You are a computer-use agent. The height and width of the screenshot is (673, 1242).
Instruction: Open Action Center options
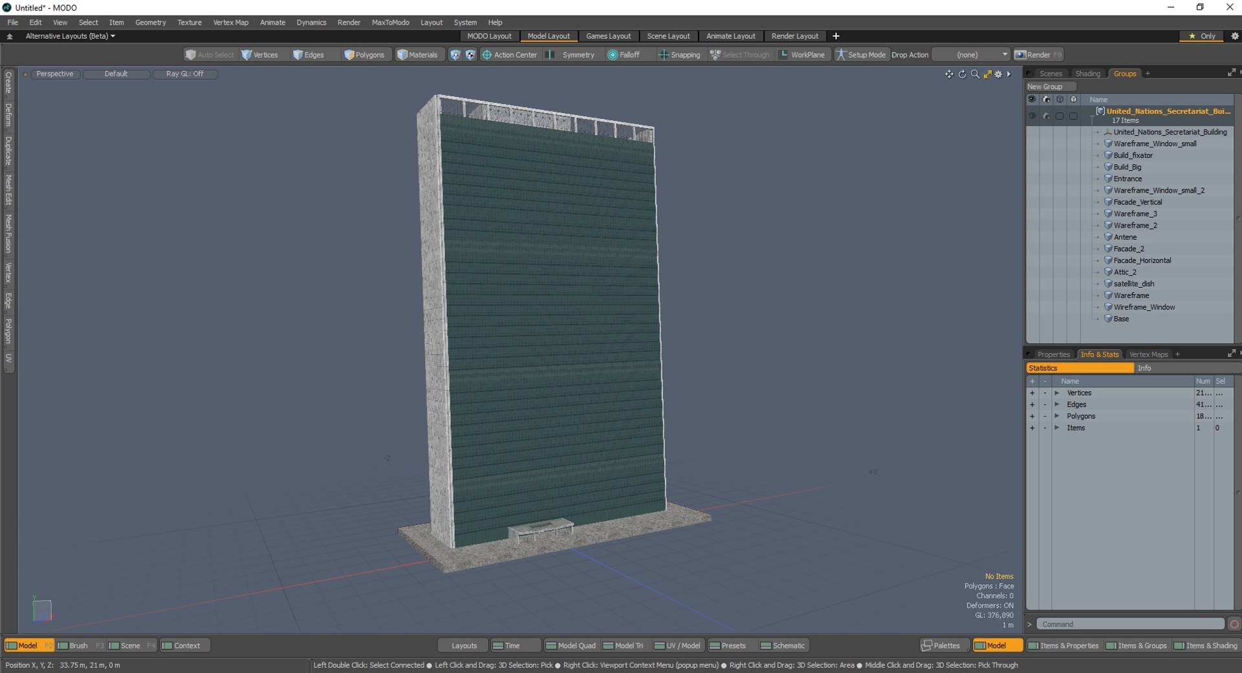[x=510, y=55]
